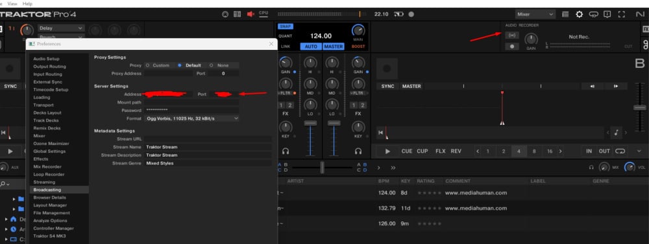649x244 pixels.
Task: Click the double-arrow icon below mixer
Action: (x=393, y=168)
